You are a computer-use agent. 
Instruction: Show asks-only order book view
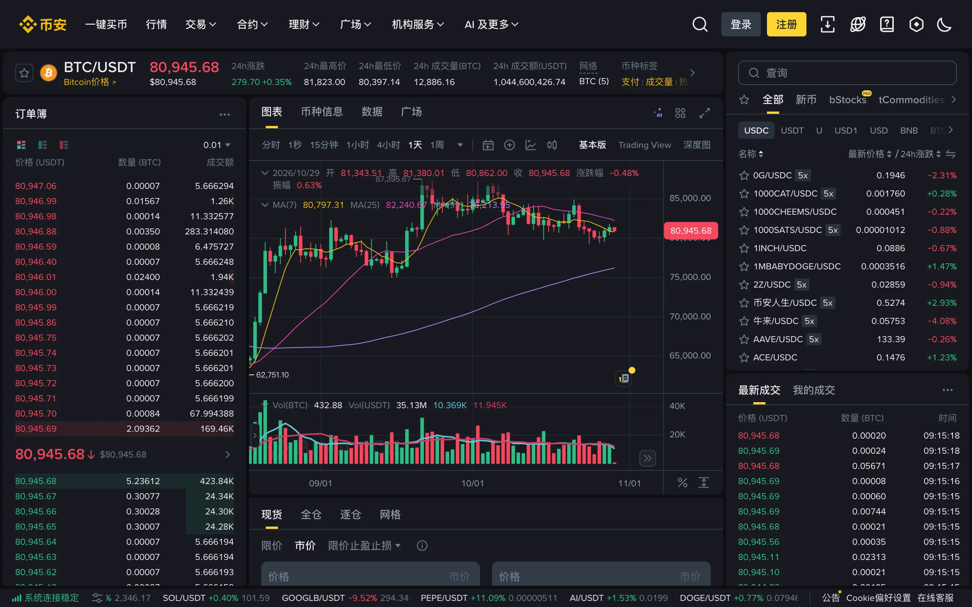(x=64, y=145)
